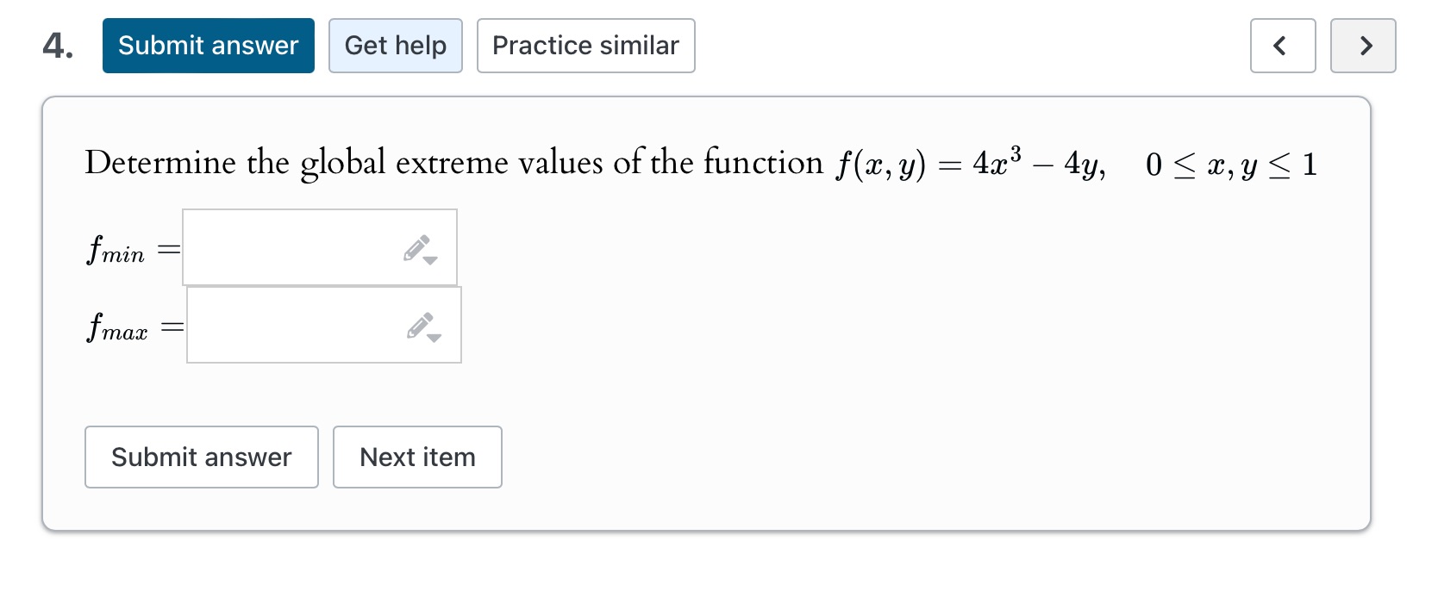The height and width of the screenshot is (591, 1438).
Task: Click Practice similar
Action: 585,46
